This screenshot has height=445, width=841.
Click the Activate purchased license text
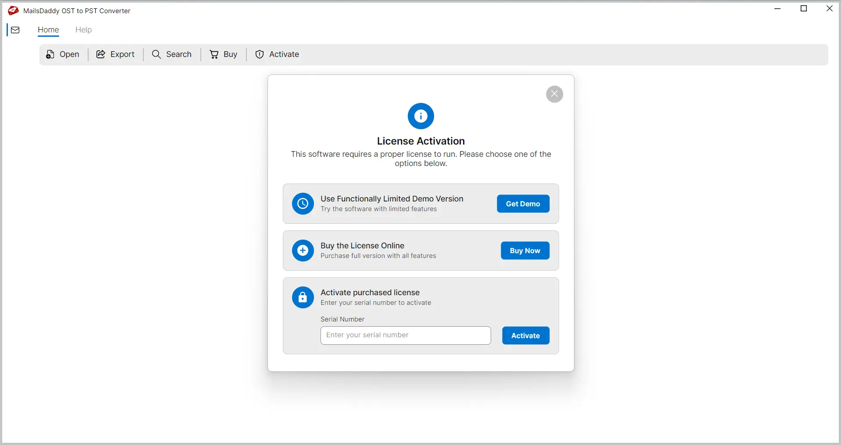coord(370,293)
